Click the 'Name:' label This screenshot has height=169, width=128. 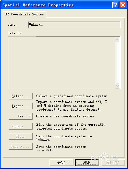coord(12,25)
